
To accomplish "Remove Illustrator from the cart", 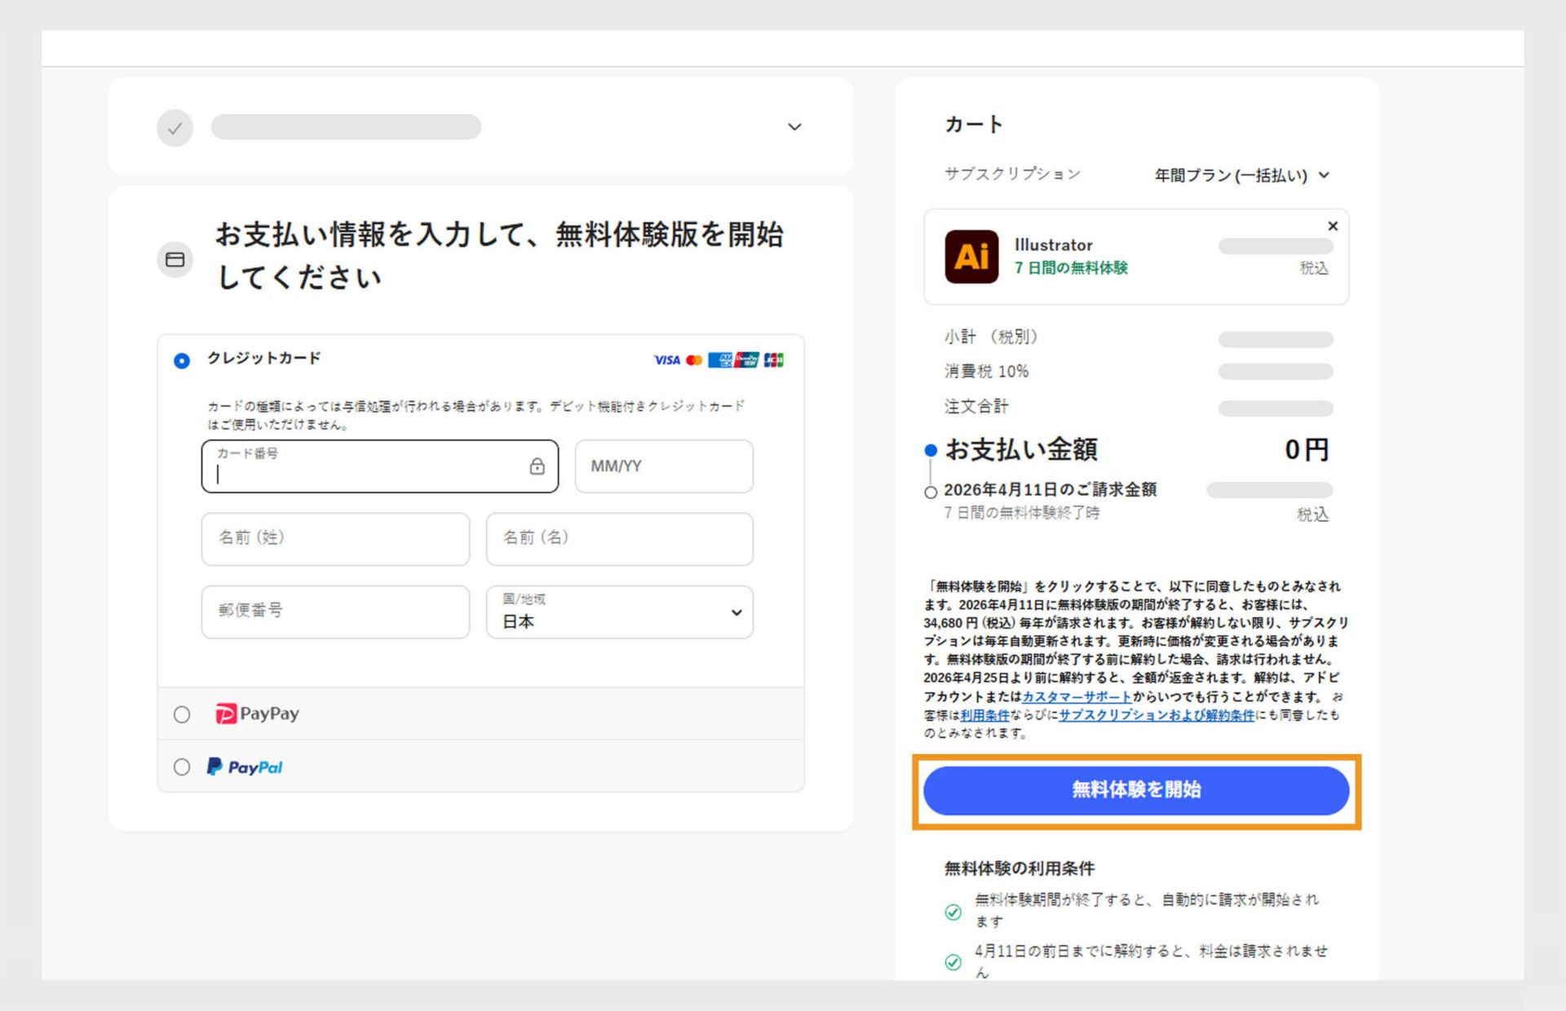I will point(1333,227).
